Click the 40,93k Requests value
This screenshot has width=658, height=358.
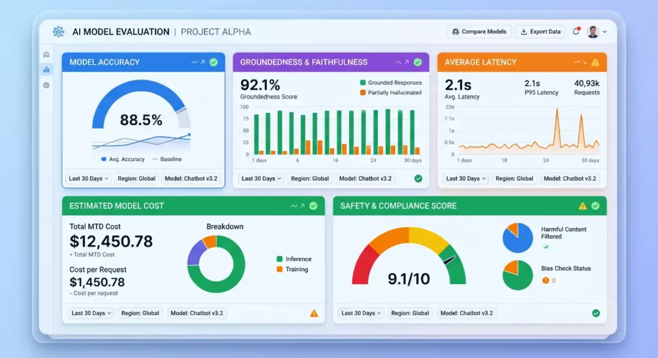[x=587, y=83]
